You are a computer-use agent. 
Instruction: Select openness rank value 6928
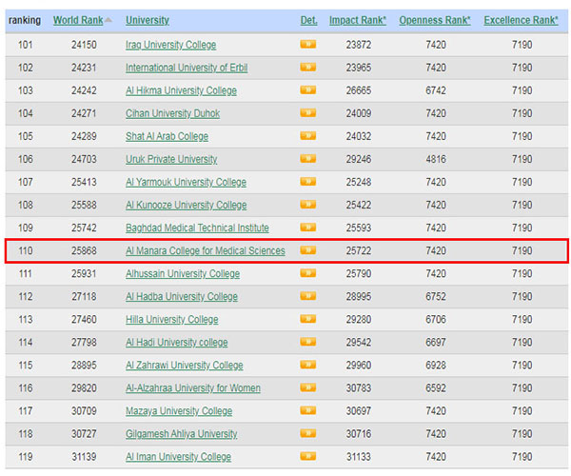(436, 366)
